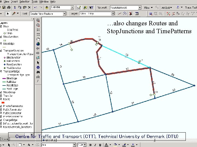Image resolution: width=197 pixels, height=147 pixels.
Task: Click the Bold formatting button
Action: coord(90,145)
